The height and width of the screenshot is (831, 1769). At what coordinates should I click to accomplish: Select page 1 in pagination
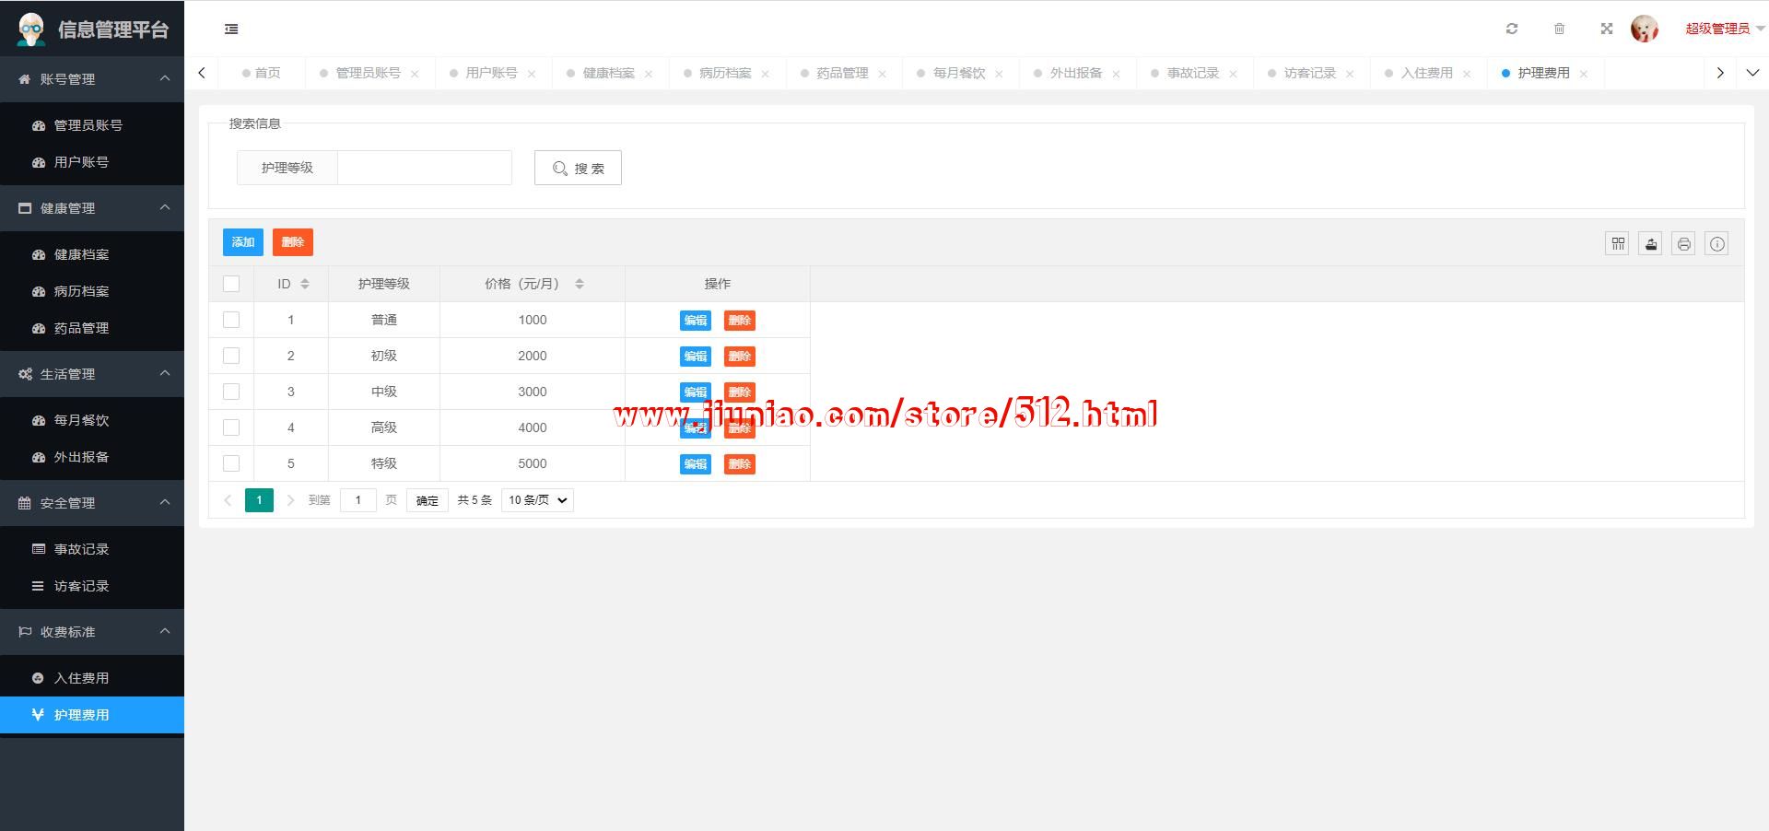(x=259, y=500)
